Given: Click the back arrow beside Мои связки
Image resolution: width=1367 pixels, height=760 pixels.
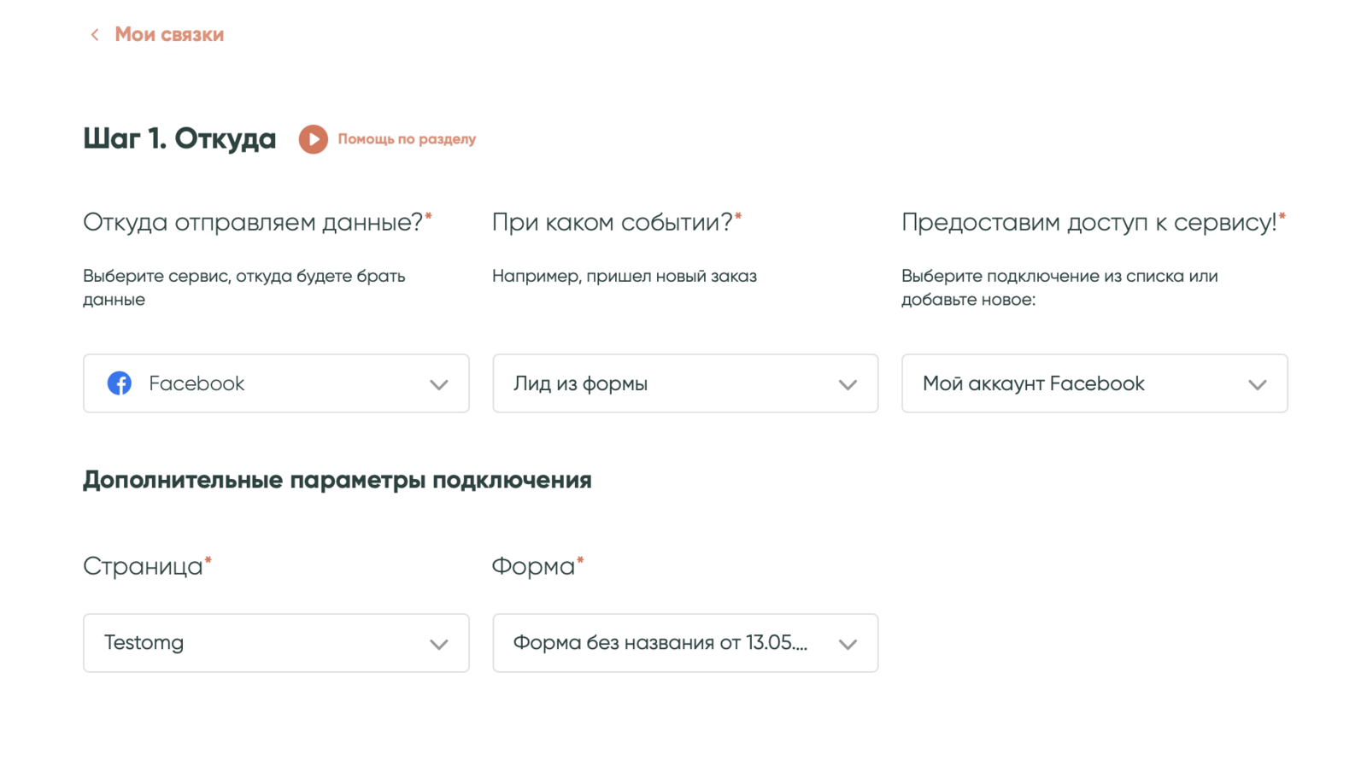Looking at the screenshot, I should coord(95,35).
